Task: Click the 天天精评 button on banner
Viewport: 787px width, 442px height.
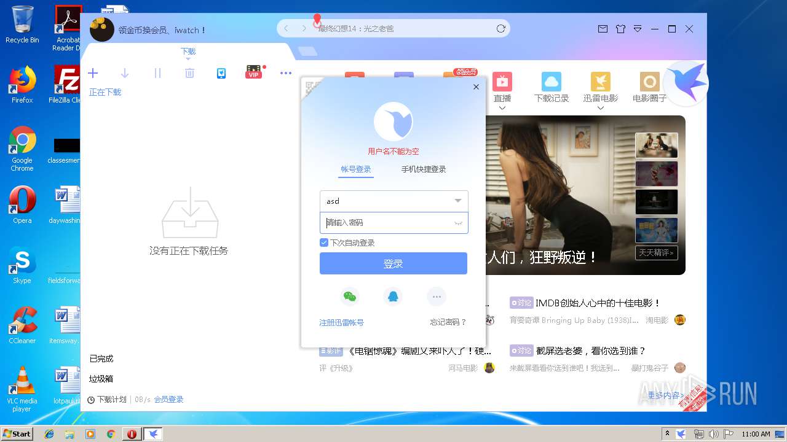Action: (x=657, y=252)
